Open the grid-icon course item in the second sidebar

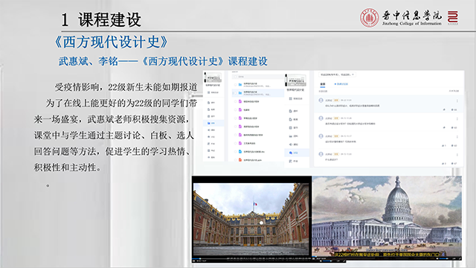pyautogui.click(x=297, y=99)
